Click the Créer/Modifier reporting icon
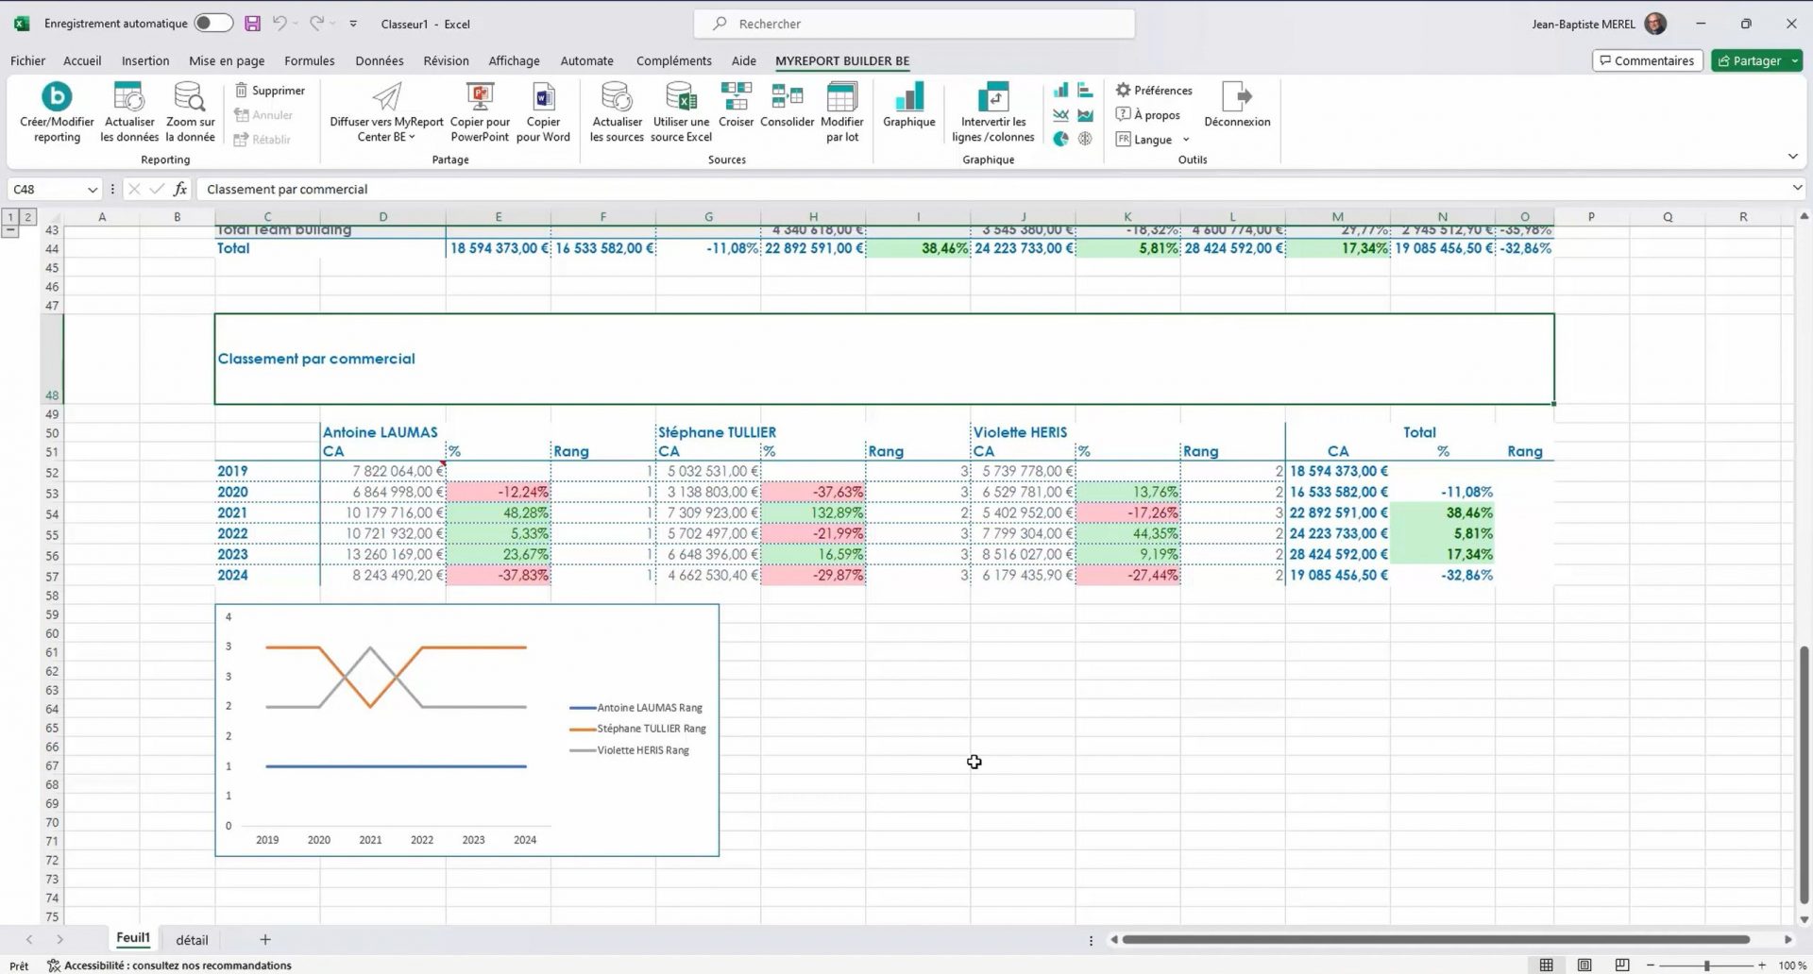Image resolution: width=1813 pixels, height=974 pixels. coord(57,97)
